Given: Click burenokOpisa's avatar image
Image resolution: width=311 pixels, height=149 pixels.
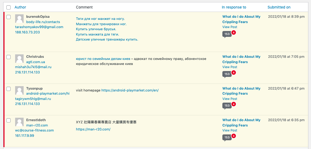Looking at the screenshot, I should 19,19.
